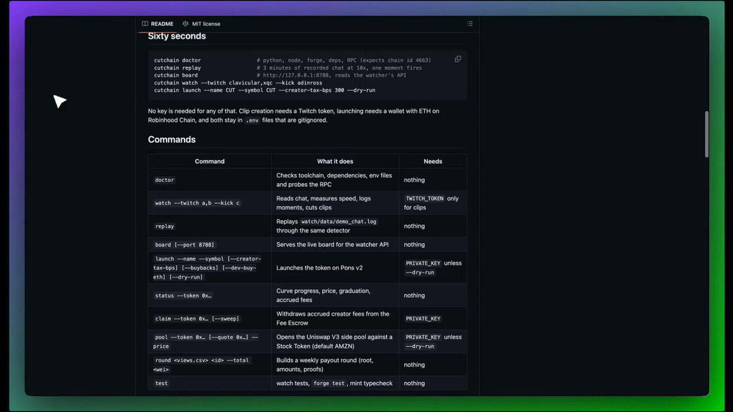Image resolution: width=733 pixels, height=412 pixels.
Task: Click the "round <views.csv>" command cell
Action: pos(210,365)
